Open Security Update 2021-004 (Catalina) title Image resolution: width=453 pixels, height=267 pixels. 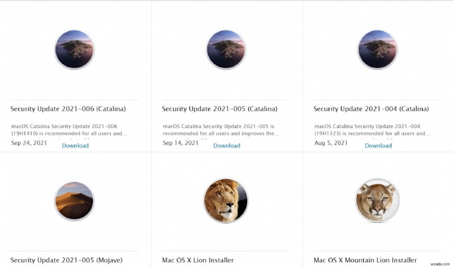(x=371, y=109)
